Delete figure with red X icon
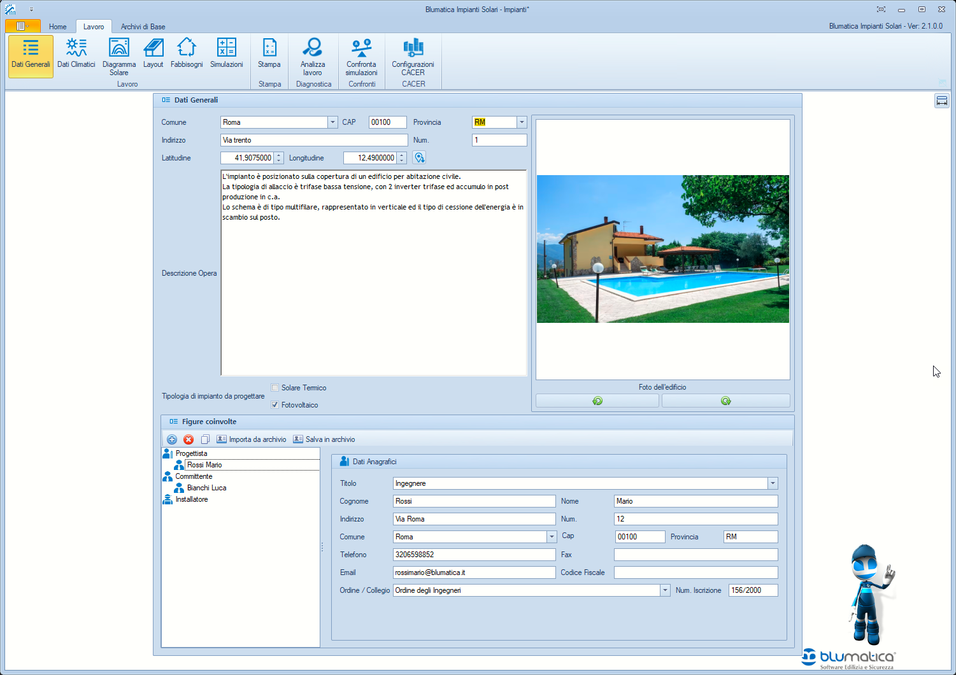This screenshot has width=956, height=675. 189,439
